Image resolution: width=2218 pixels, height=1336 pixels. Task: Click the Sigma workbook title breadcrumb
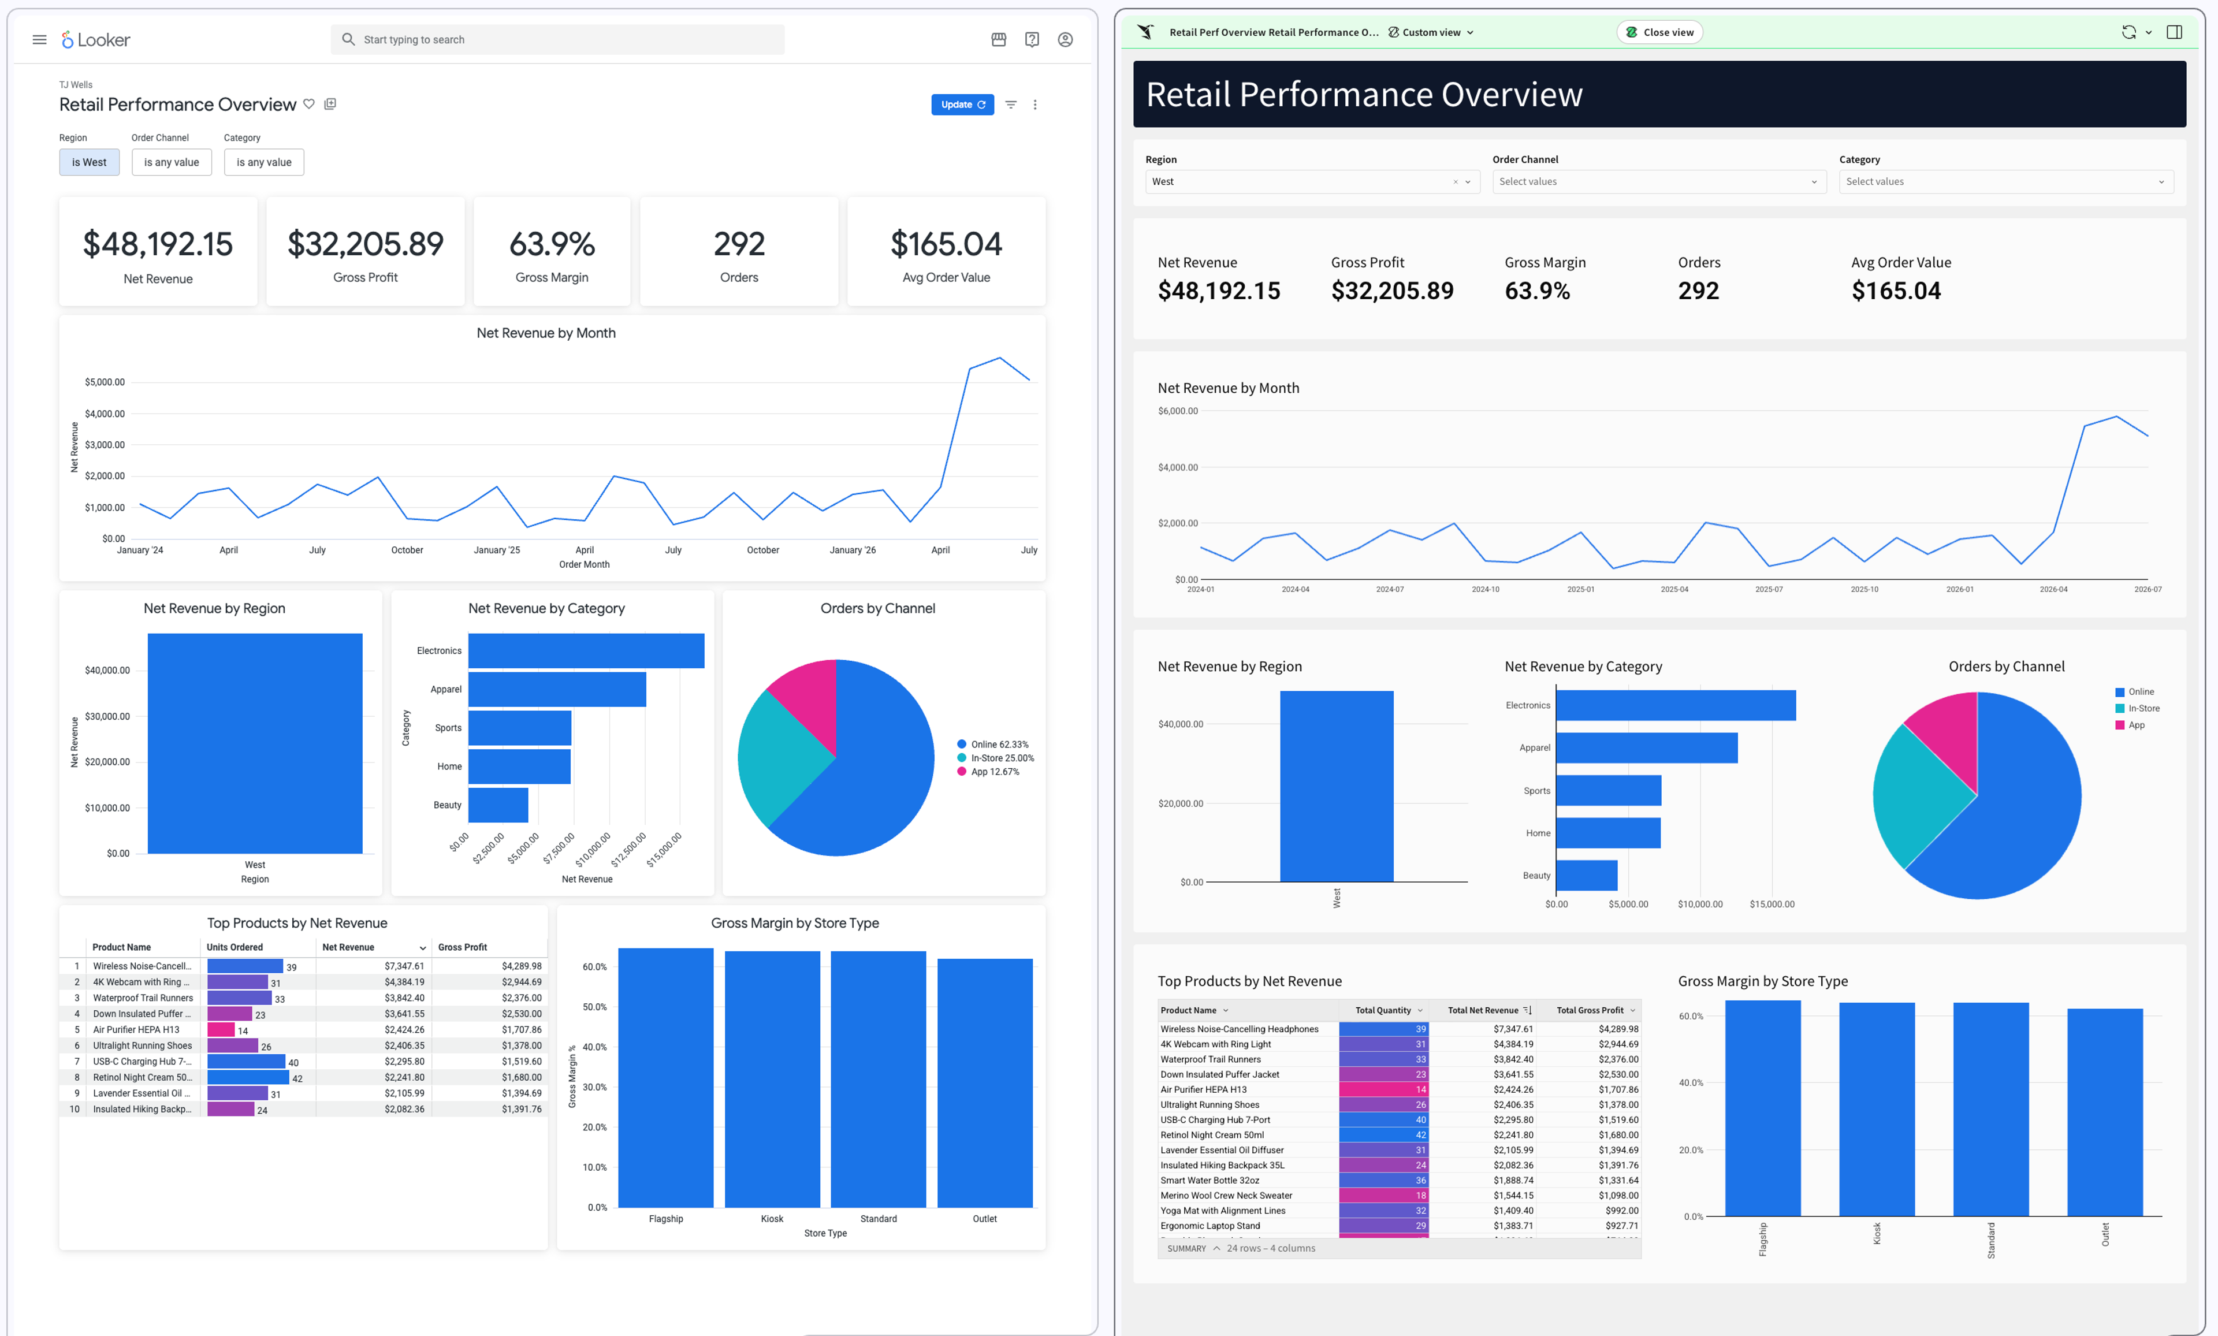[x=1273, y=32]
